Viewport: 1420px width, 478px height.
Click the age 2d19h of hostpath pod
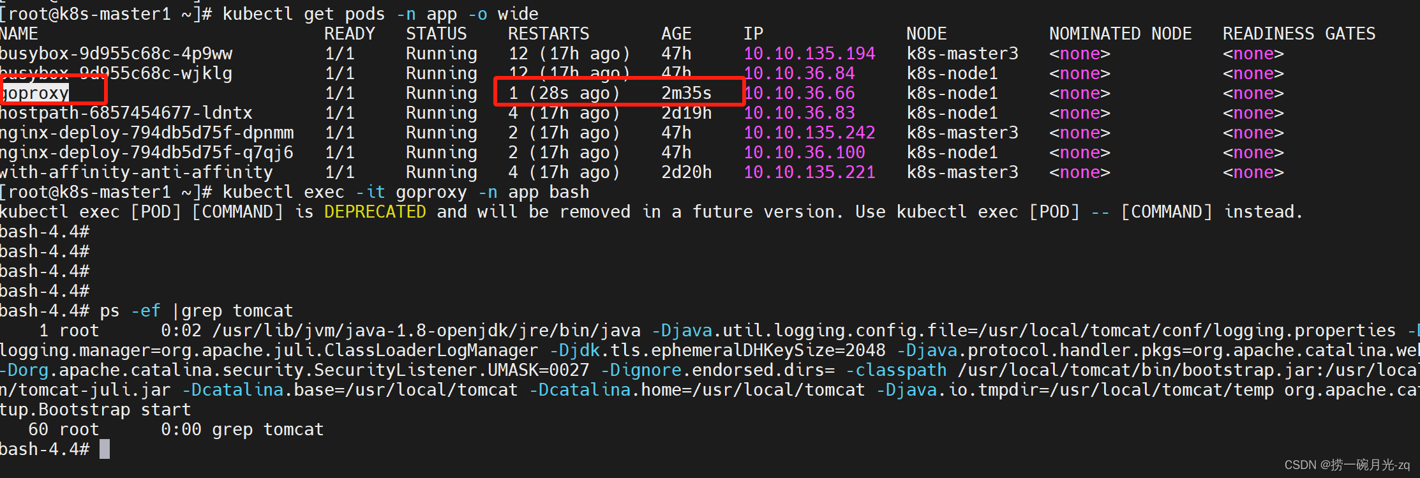click(x=687, y=113)
